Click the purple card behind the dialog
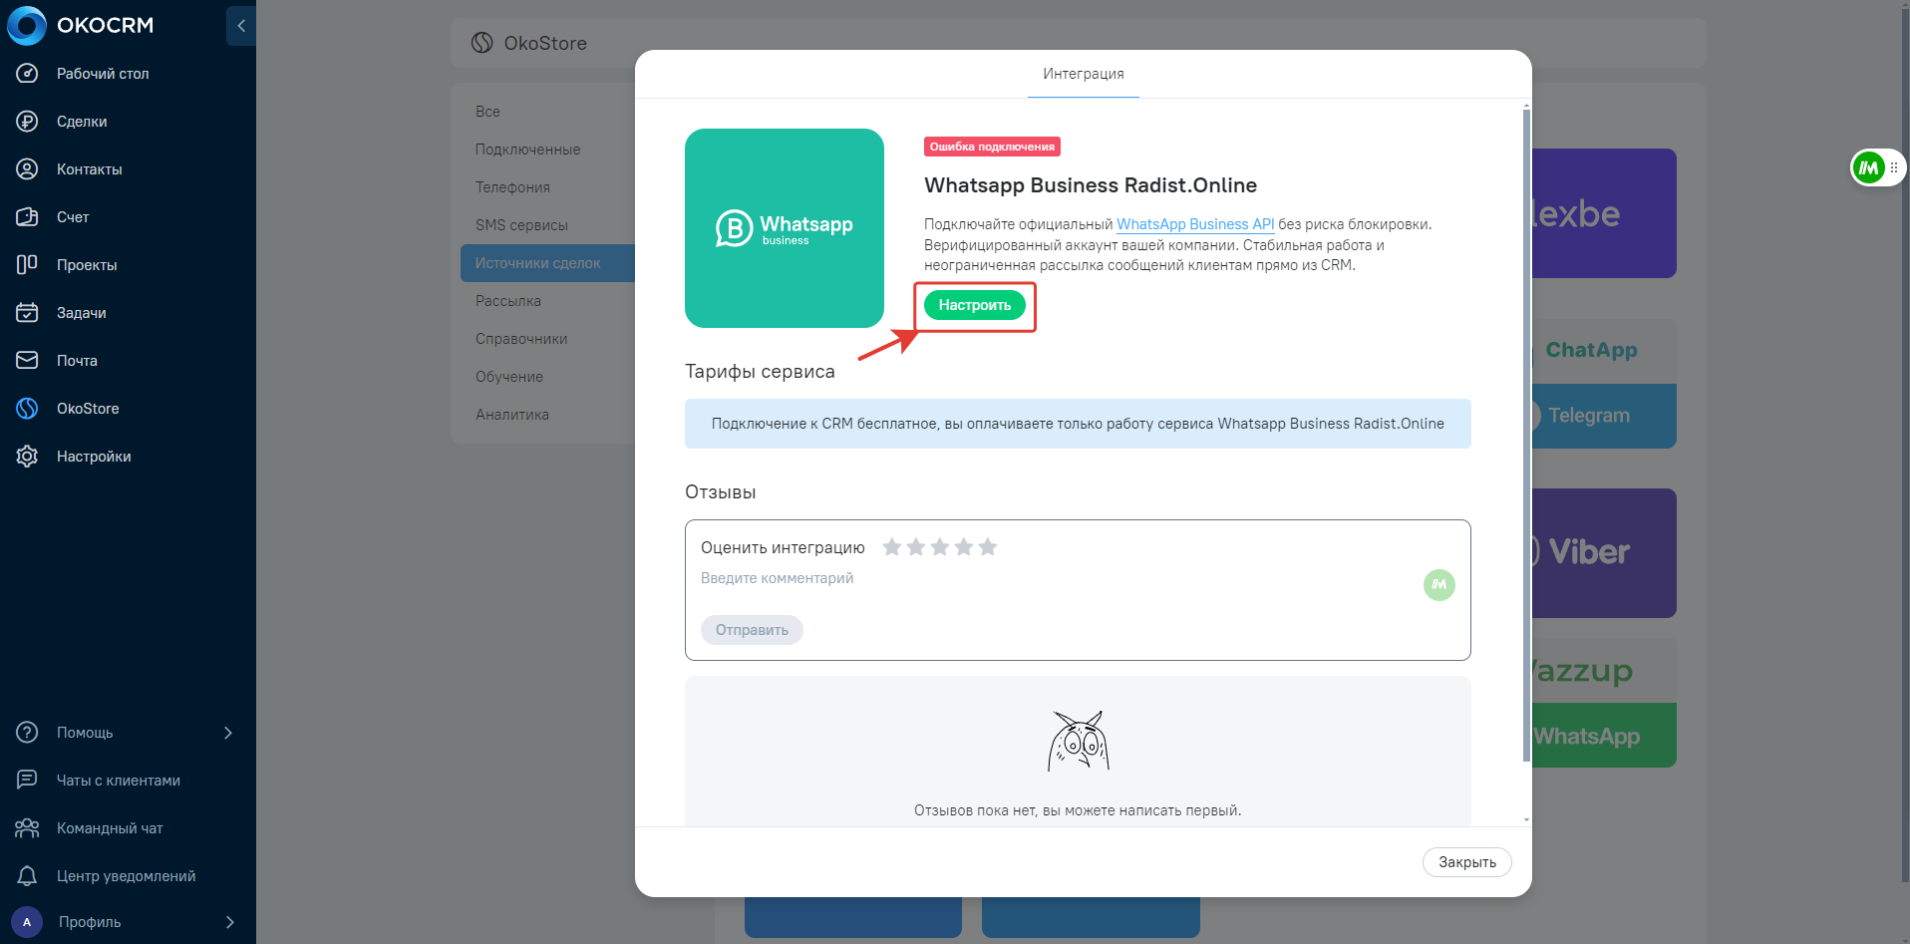1910x944 pixels. click(1604, 213)
